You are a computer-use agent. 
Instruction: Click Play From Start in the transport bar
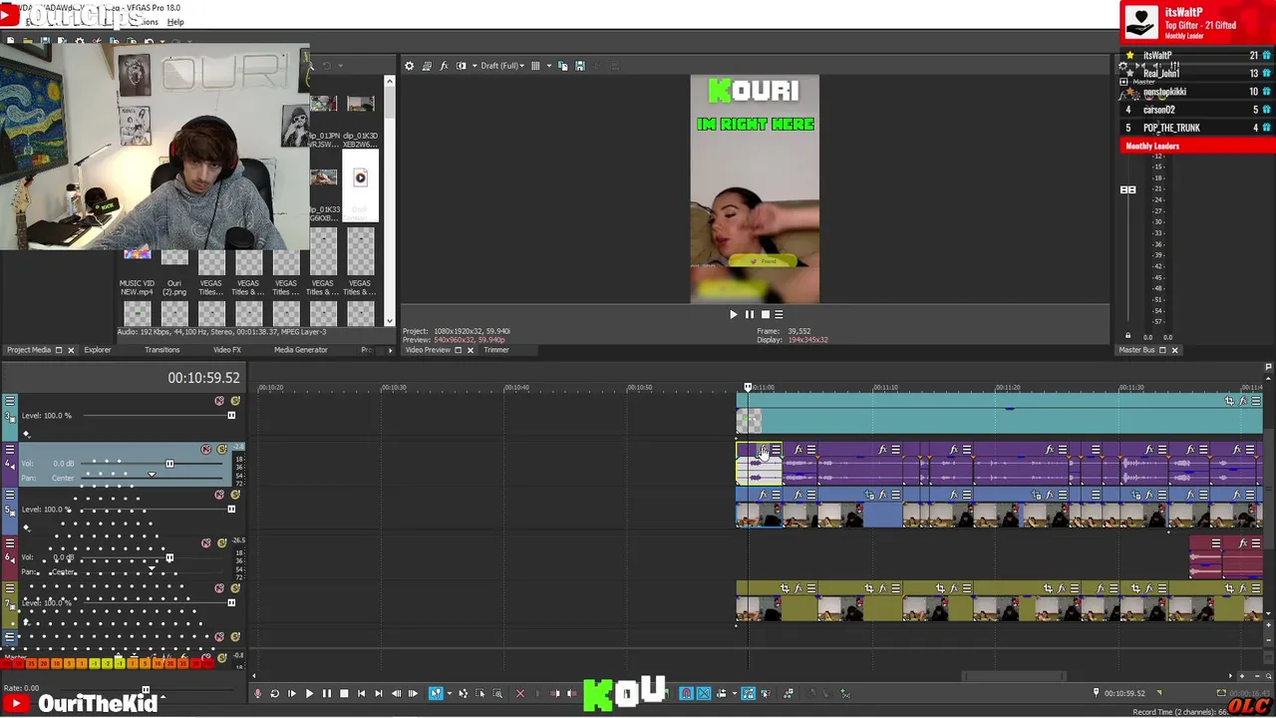pyautogui.click(x=292, y=693)
